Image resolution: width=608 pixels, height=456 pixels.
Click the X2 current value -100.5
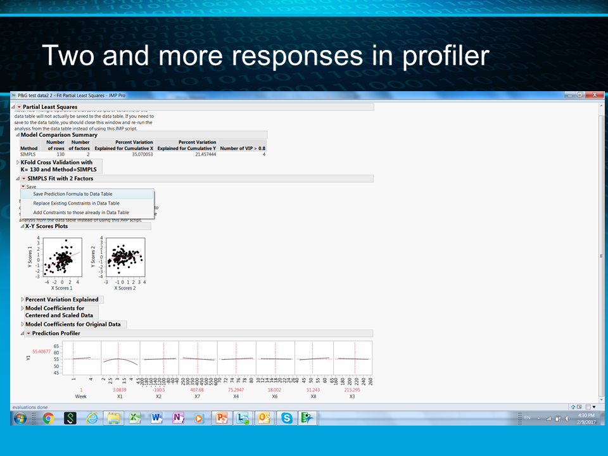click(158, 390)
